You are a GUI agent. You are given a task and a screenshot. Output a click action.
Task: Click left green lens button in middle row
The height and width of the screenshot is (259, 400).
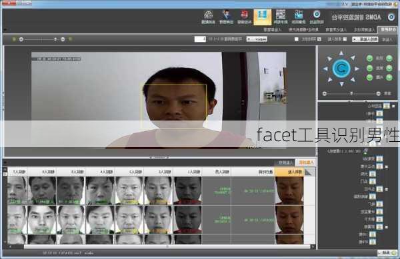[369, 68]
